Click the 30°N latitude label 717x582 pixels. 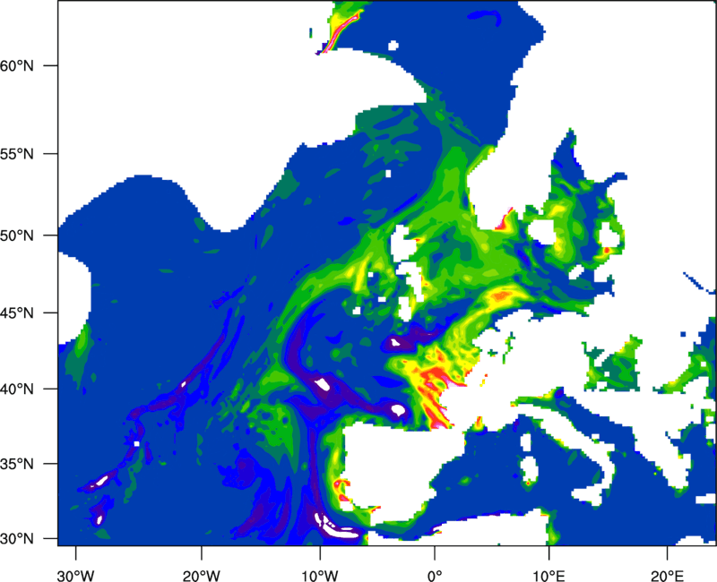(x=17, y=539)
